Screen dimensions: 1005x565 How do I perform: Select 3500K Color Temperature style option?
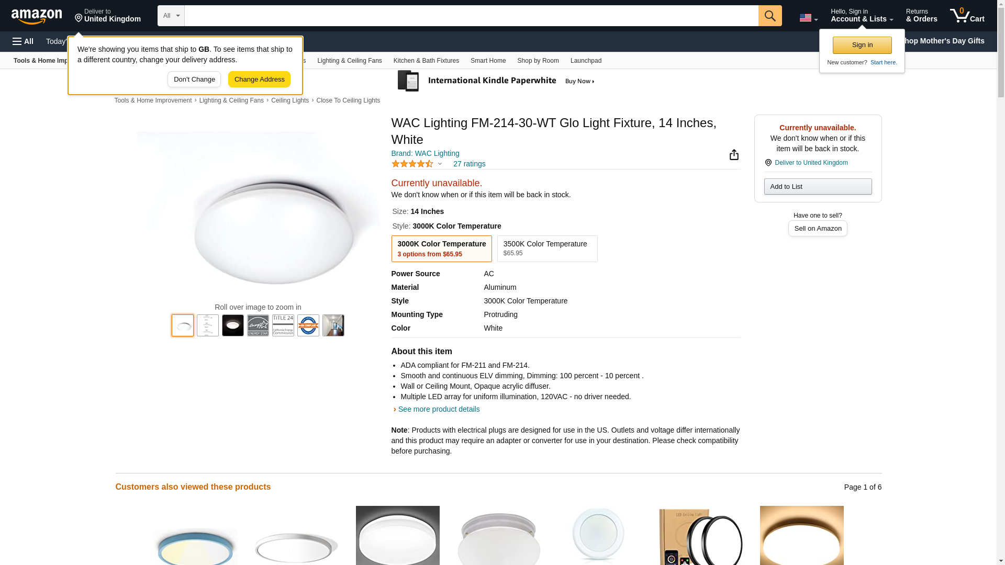point(547,248)
